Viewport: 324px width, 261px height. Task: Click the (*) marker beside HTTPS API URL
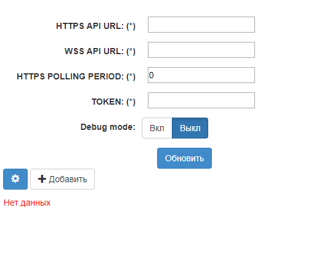point(131,26)
